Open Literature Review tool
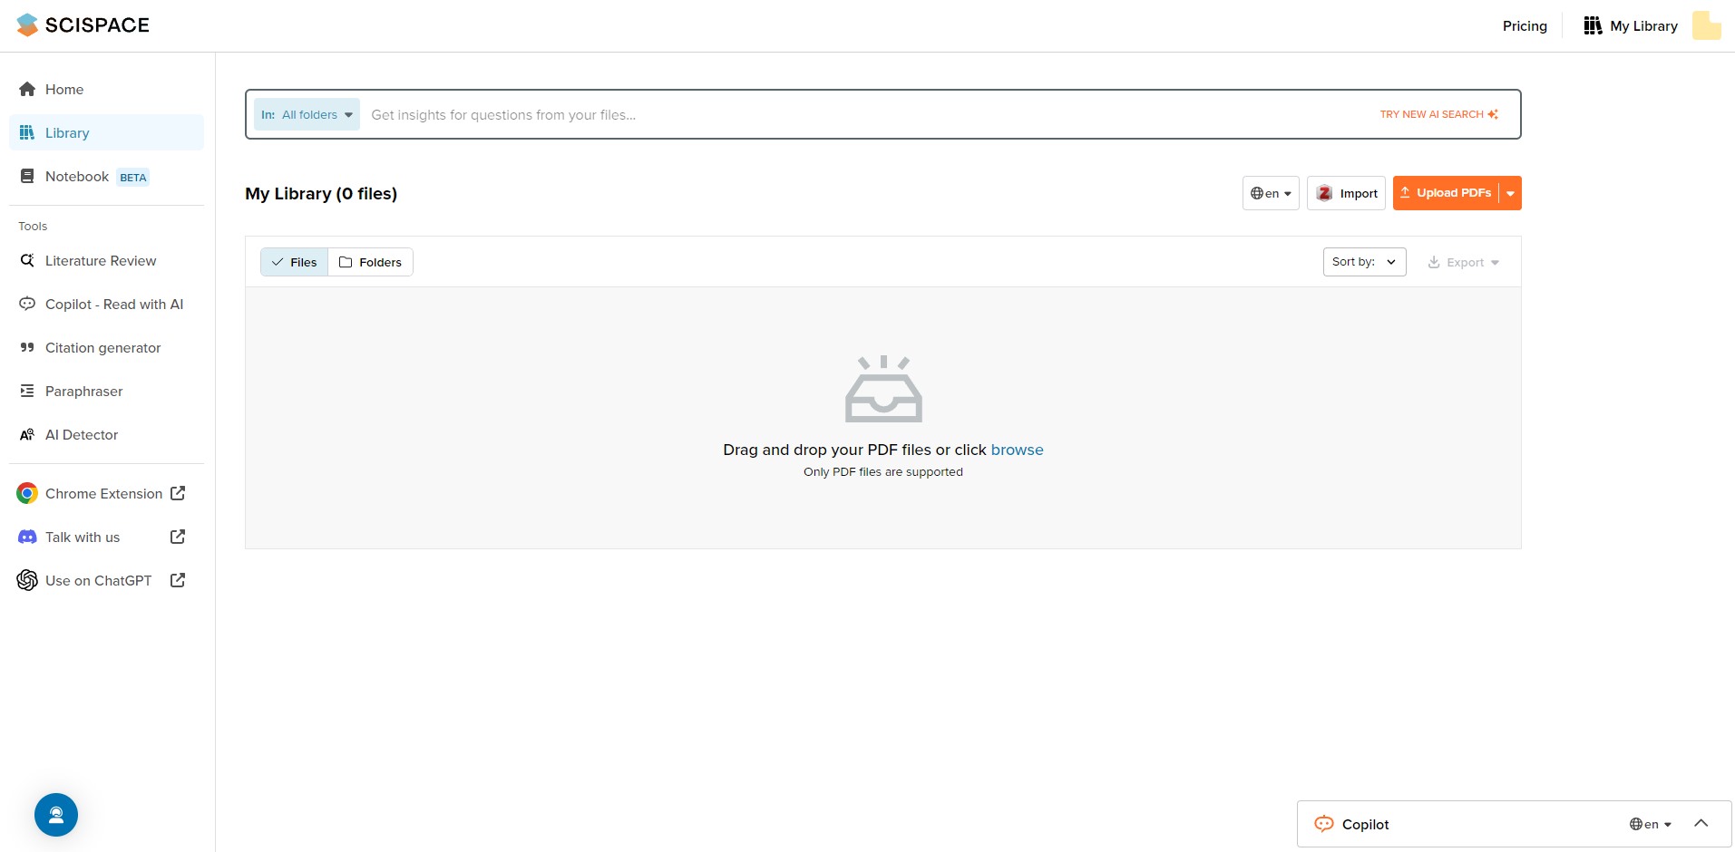Screen dimensions: 1735x852 click(x=106, y=260)
